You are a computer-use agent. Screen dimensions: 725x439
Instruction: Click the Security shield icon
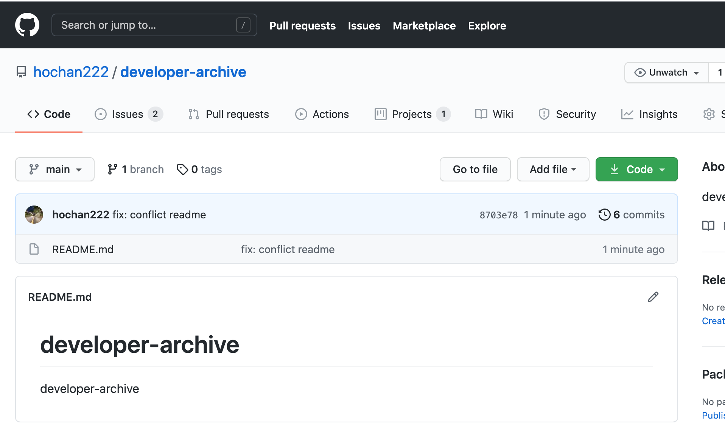(x=544, y=114)
